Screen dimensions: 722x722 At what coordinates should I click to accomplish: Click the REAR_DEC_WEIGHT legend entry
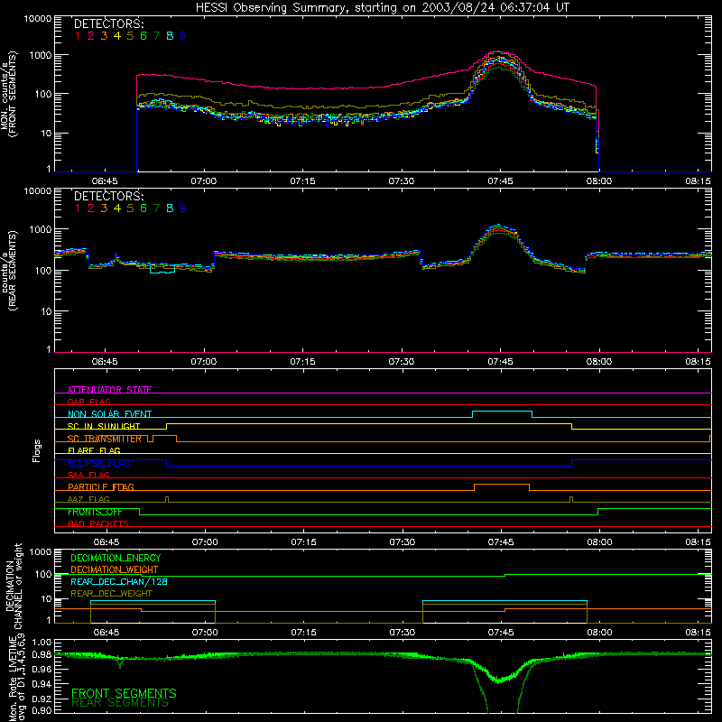tap(111, 594)
